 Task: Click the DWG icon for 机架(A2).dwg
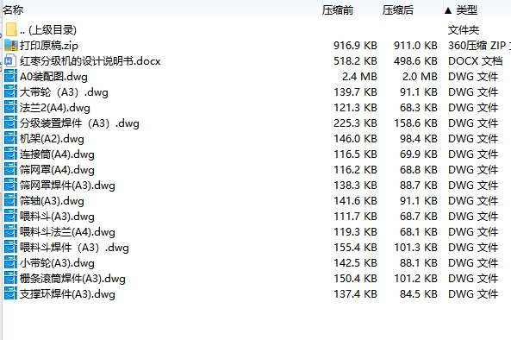click(10, 139)
